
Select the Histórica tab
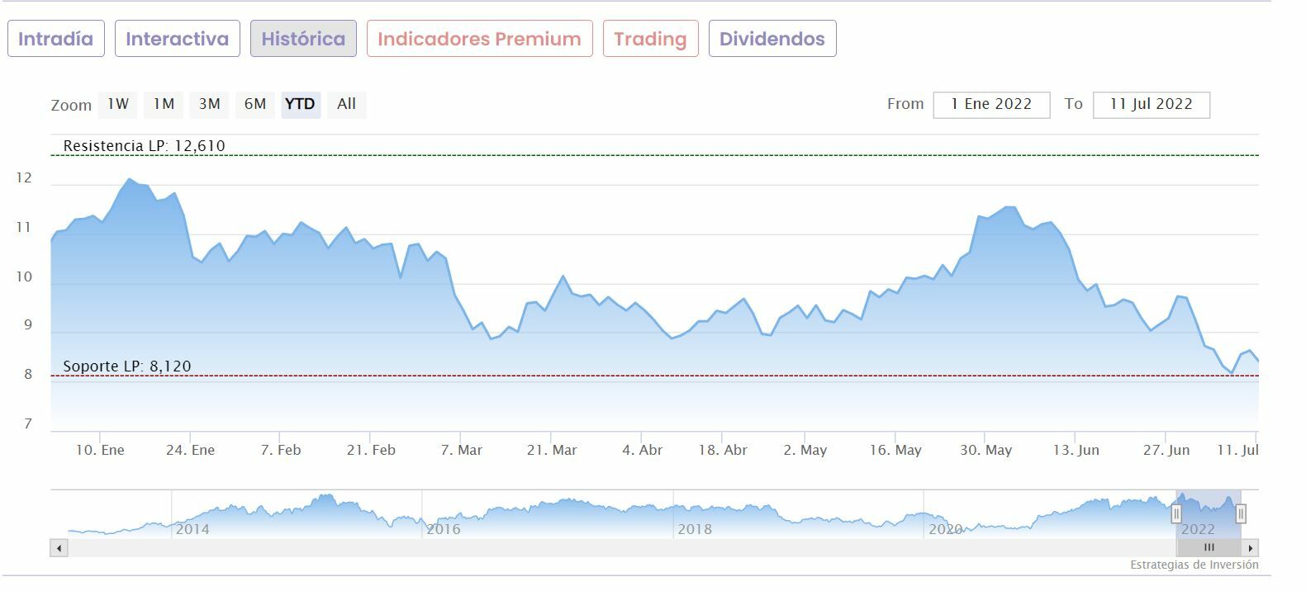(x=303, y=39)
